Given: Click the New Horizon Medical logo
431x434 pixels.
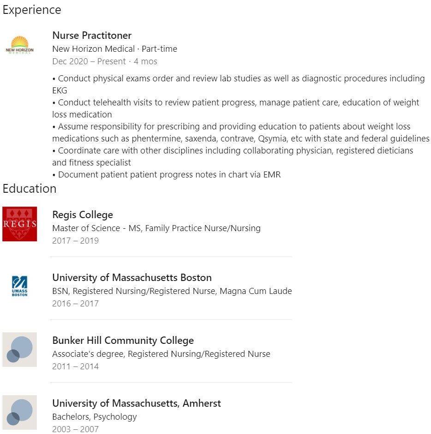Looking at the screenshot, I should [20, 44].
